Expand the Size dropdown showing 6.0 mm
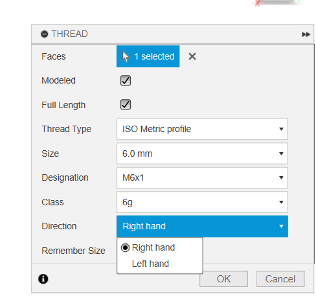This screenshot has height=305, width=316. [x=202, y=153]
